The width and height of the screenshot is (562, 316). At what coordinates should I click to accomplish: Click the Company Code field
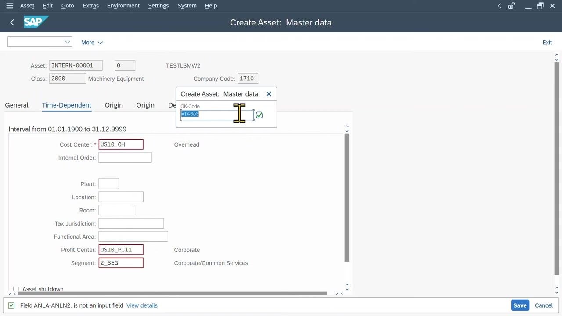pos(248,79)
